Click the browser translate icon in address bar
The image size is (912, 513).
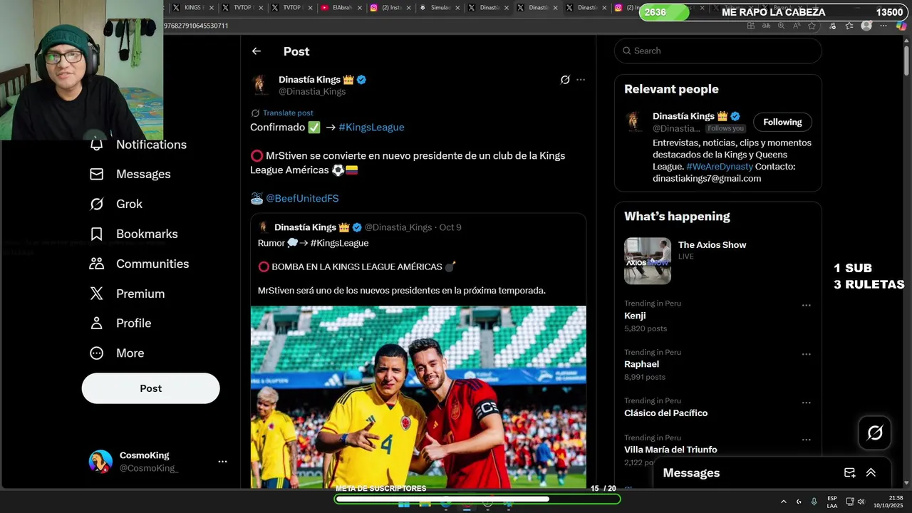tap(766, 26)
